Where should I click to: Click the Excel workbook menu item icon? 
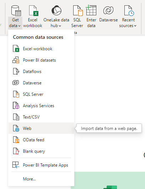tap(16, 48)
